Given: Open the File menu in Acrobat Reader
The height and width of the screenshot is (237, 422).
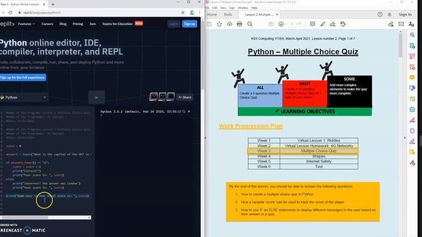Looking at the screenshot, I should pyautogui.click(x=207, y=8).
